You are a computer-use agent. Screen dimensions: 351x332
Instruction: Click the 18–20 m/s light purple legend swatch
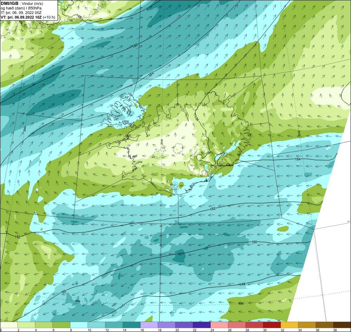point(166,325)
